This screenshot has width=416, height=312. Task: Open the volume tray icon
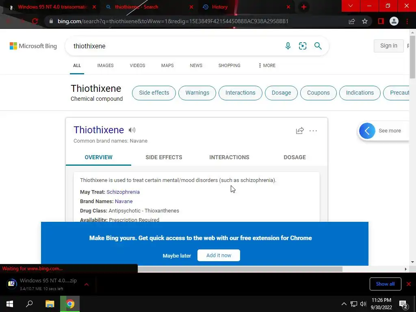coord(363,304)
